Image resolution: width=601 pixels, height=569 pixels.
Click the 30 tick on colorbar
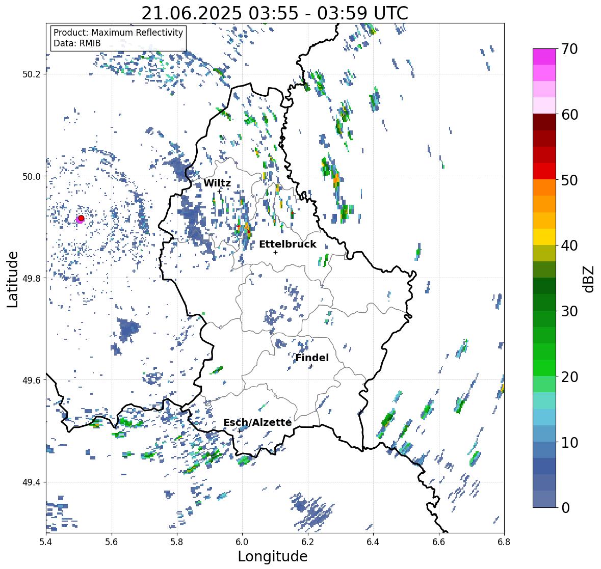click(569, 311)
